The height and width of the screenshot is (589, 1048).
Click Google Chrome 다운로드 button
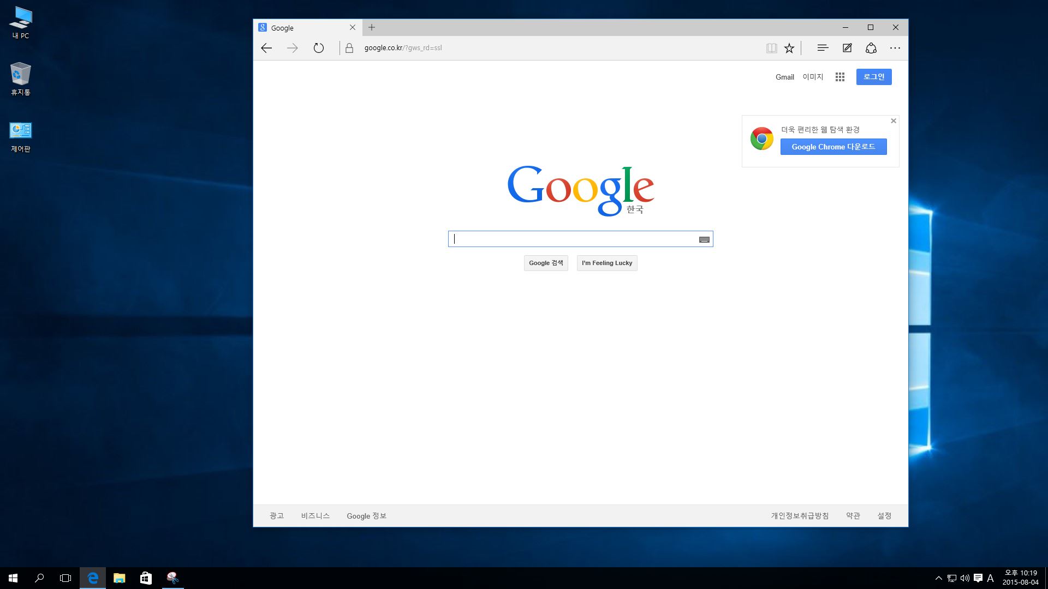833,147
